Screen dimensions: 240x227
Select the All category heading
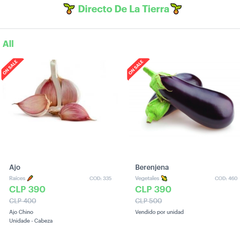click(8, 44)
